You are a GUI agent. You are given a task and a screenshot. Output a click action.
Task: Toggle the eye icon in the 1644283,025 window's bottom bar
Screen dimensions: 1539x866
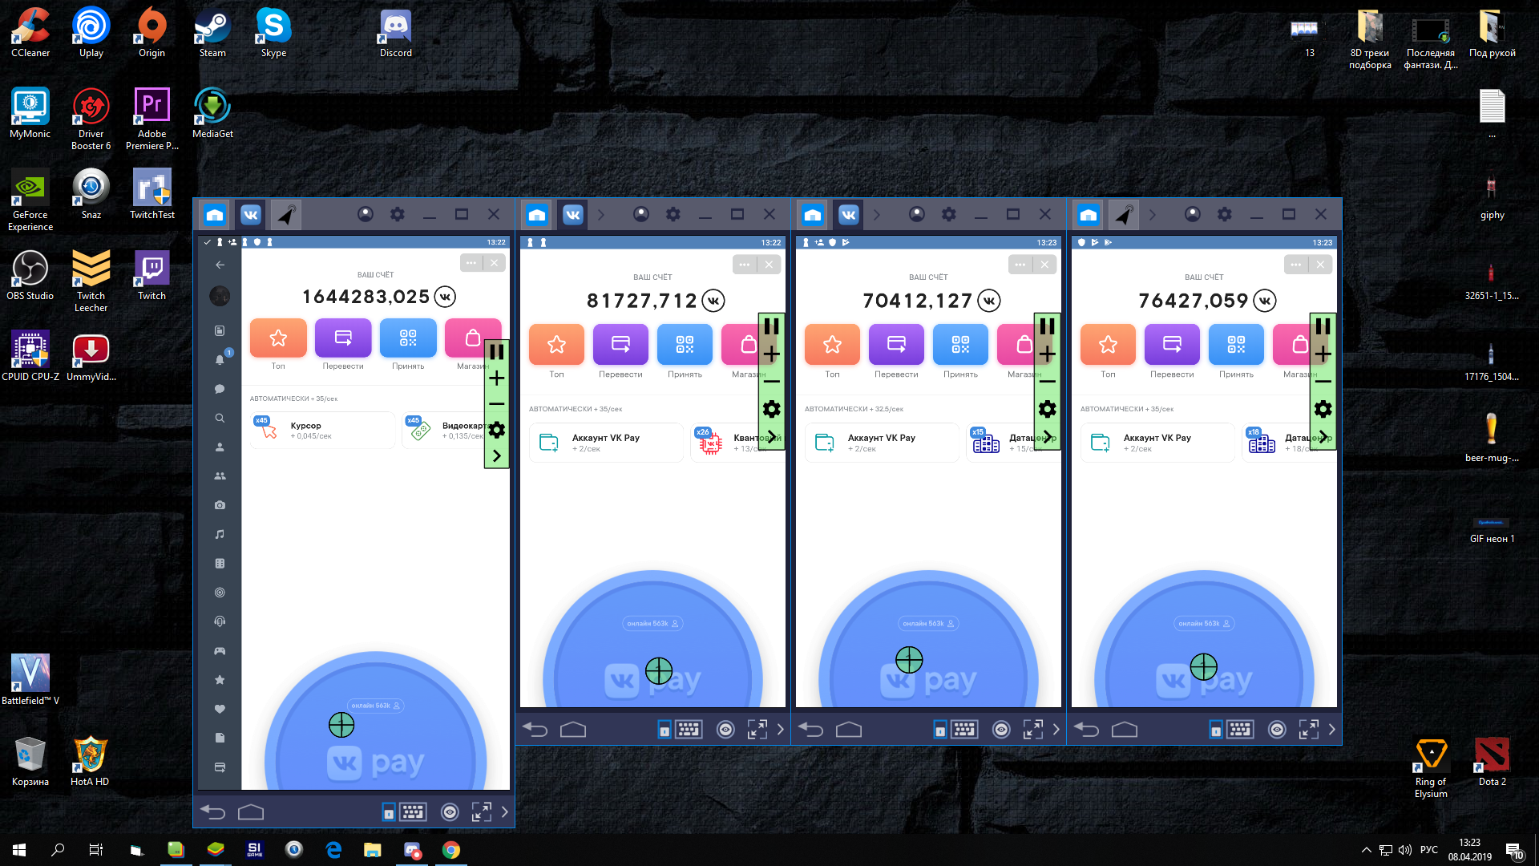point(450,812)
